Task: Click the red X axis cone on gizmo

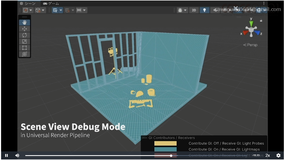Action: 246,33
